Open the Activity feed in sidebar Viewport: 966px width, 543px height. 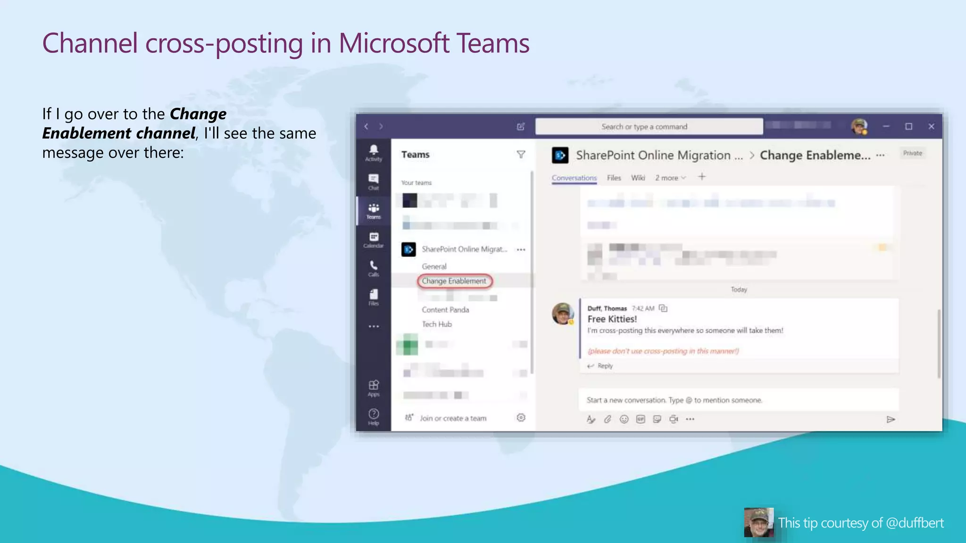click(373, 153)
